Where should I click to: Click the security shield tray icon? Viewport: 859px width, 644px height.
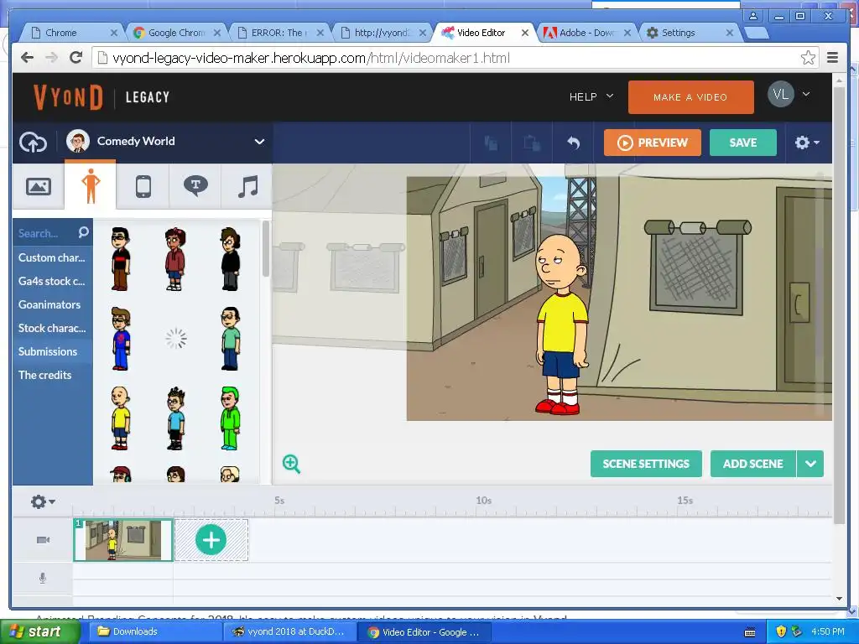coord(781,632)
